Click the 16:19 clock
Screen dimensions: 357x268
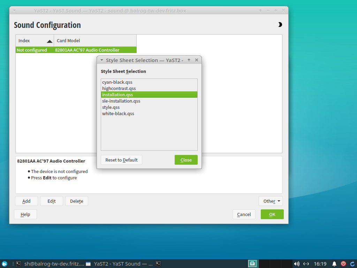320,264
